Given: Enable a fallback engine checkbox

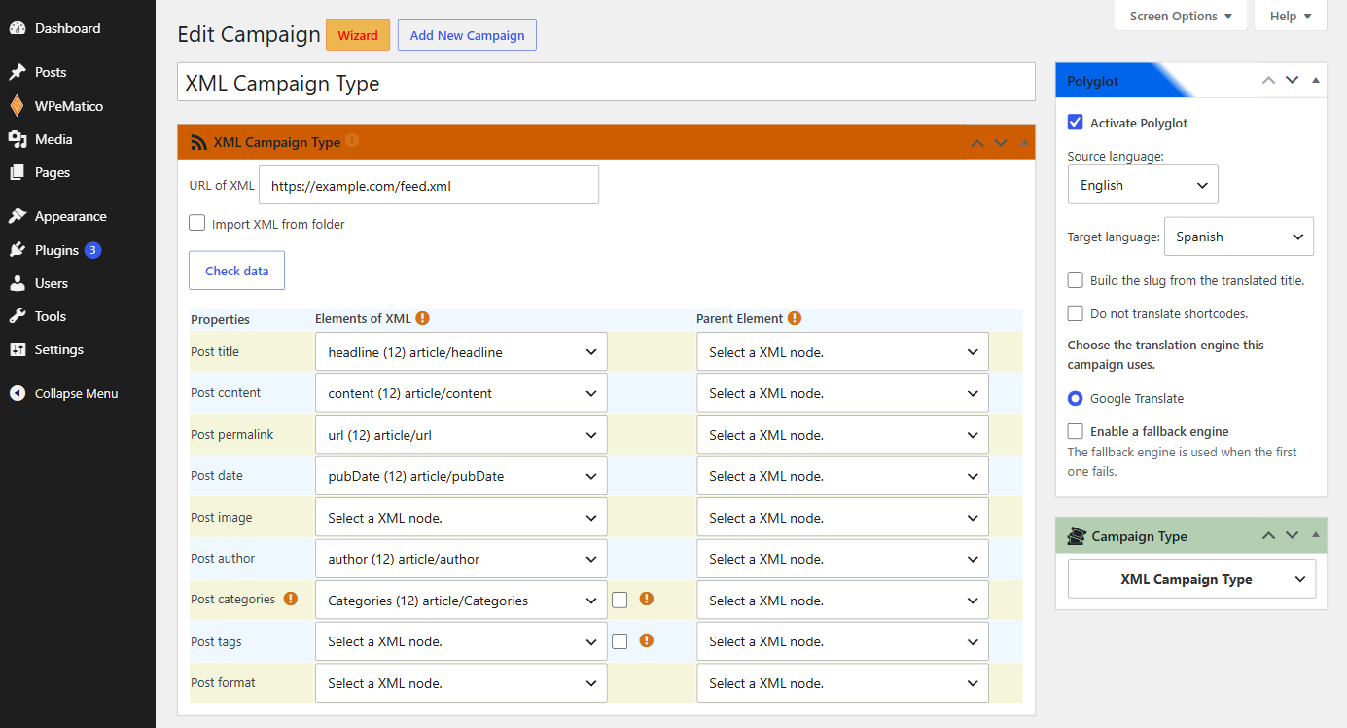Looking at the screenshot, I should [1076, 431].
